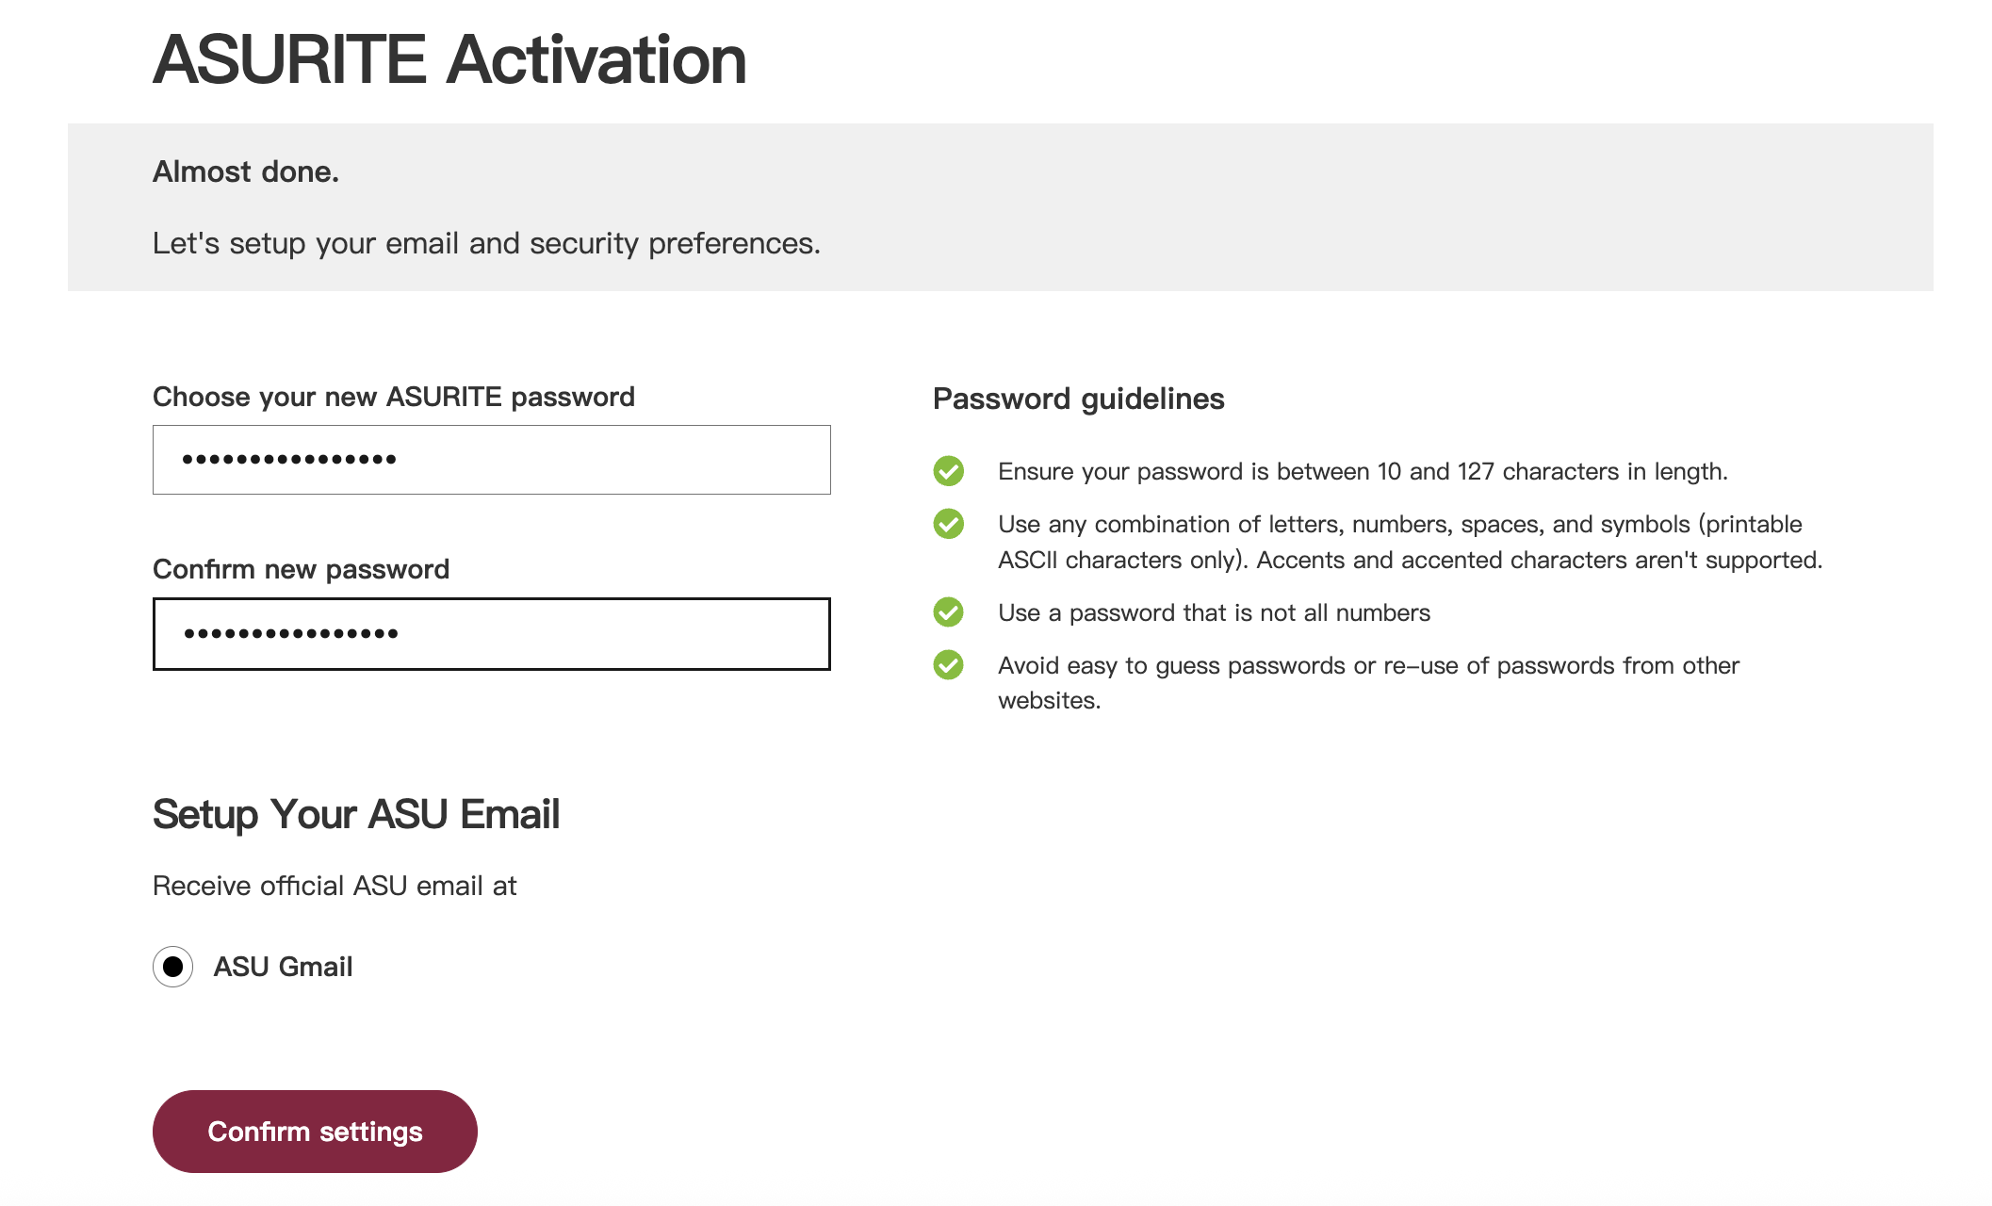The image size is (1992, 1206).
Task: Click the "Receive official ASU email at" text
Action: click(335, 886)
